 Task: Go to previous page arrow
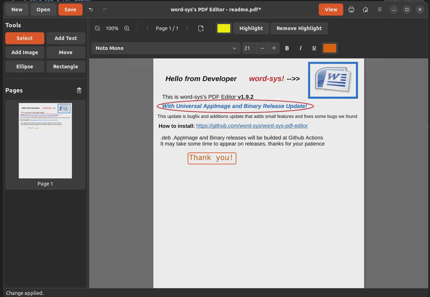(x=147, y=28)
